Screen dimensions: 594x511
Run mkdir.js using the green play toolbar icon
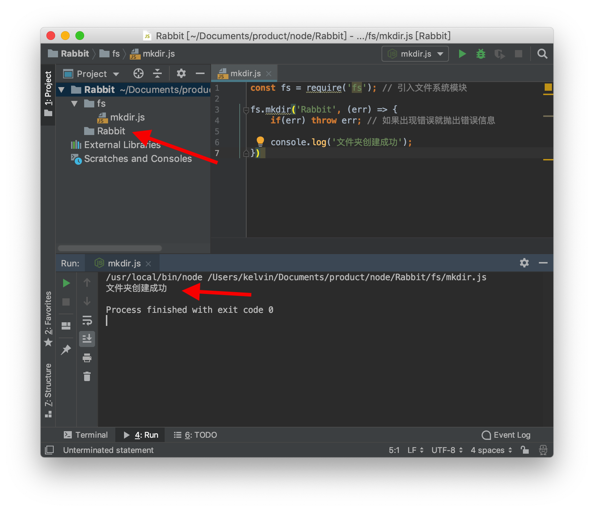[x=462, y=53]
